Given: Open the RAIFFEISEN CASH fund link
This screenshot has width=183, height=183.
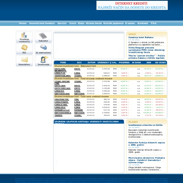Looking at the screenshot, I should pyautogui.click(x=62, y=94).
